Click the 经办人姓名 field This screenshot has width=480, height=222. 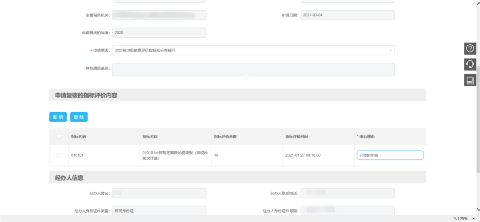(x=159, y=193)
